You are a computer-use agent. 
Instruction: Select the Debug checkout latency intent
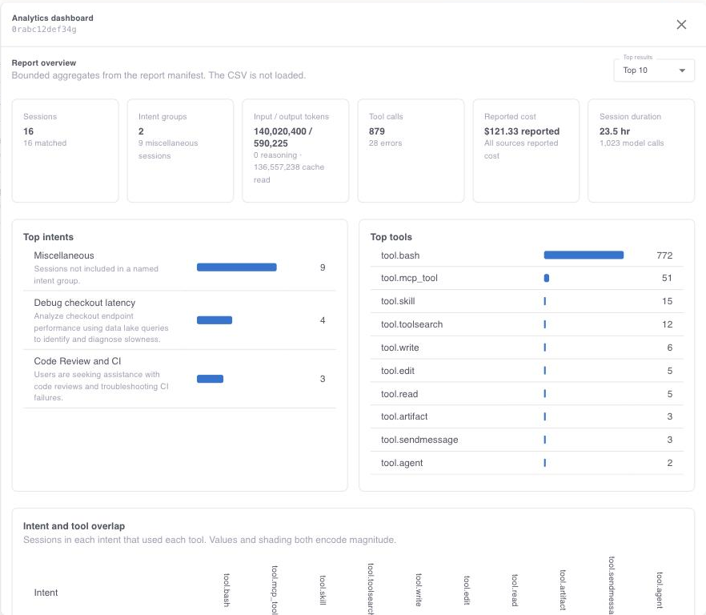coord(179,320)
